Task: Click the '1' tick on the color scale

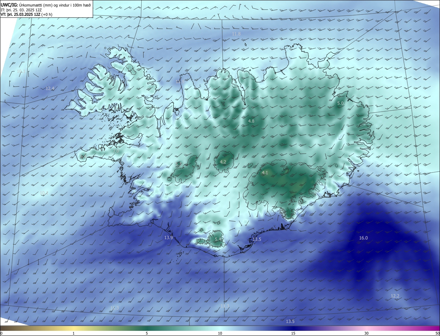Action: pyautogui.click(x=74, y=333)
